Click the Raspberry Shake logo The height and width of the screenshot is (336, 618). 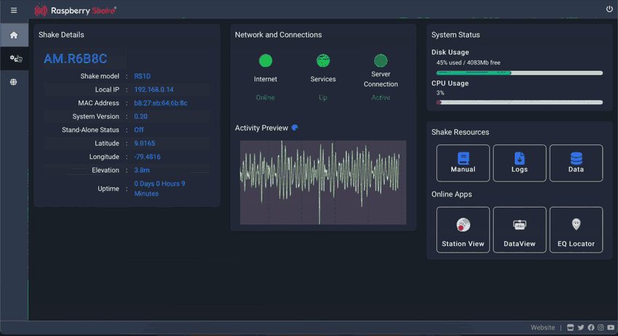[76, 11]
